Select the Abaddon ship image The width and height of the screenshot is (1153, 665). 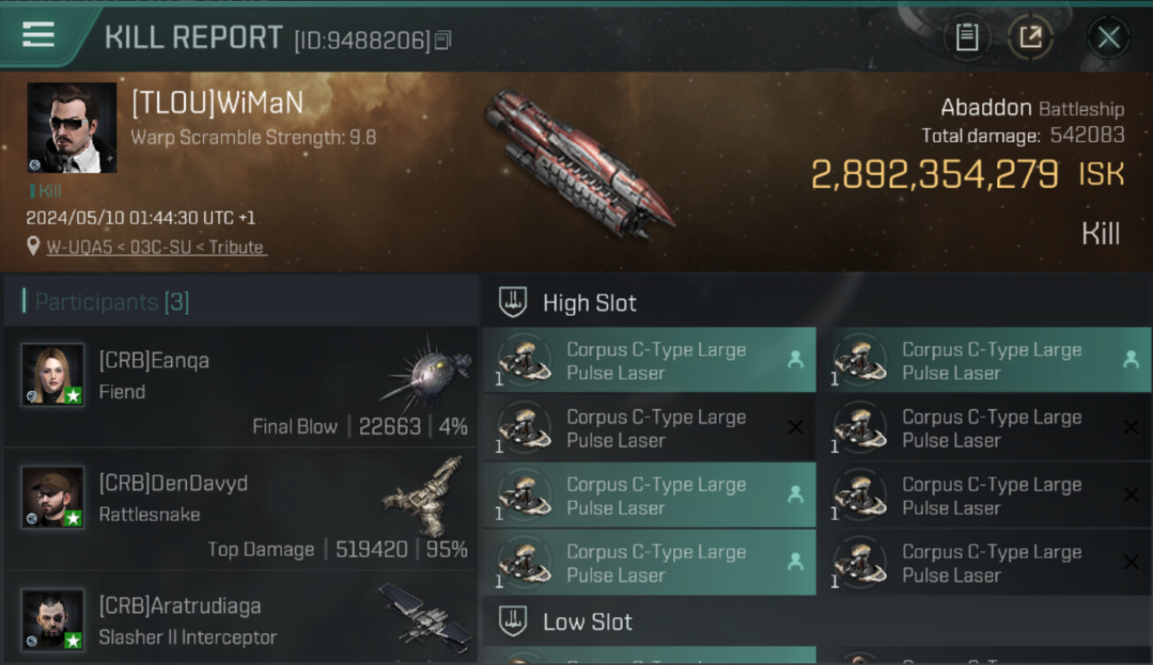578,162
